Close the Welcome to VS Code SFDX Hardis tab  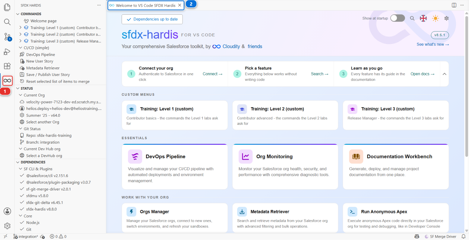tap(180, 5)
